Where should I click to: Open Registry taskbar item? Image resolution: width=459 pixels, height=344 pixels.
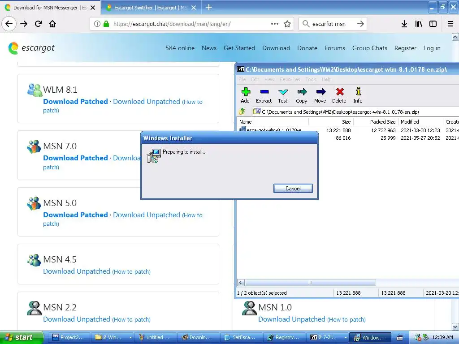click(284, 337)
